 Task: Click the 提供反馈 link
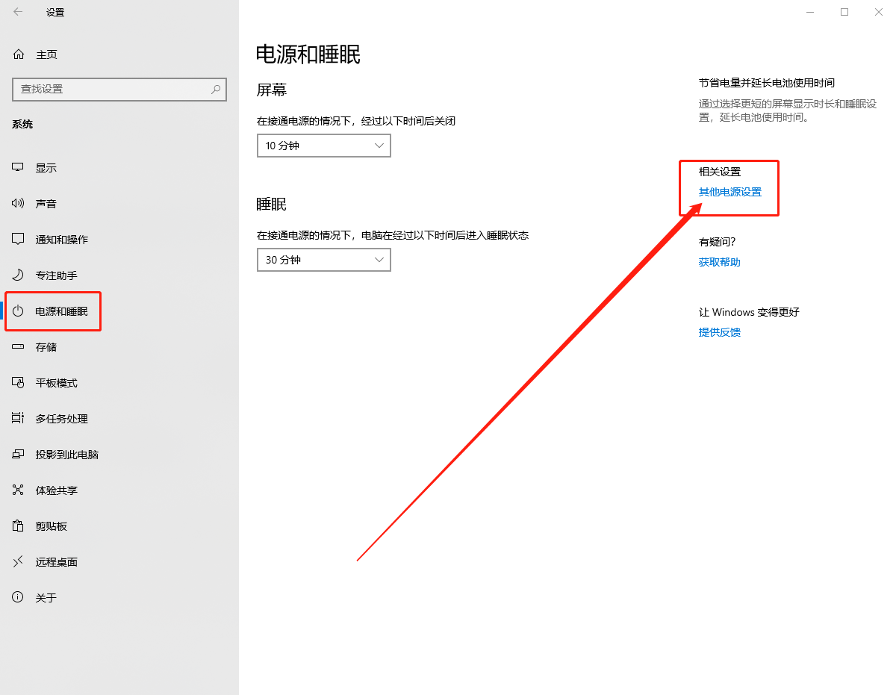pos(719,332)
